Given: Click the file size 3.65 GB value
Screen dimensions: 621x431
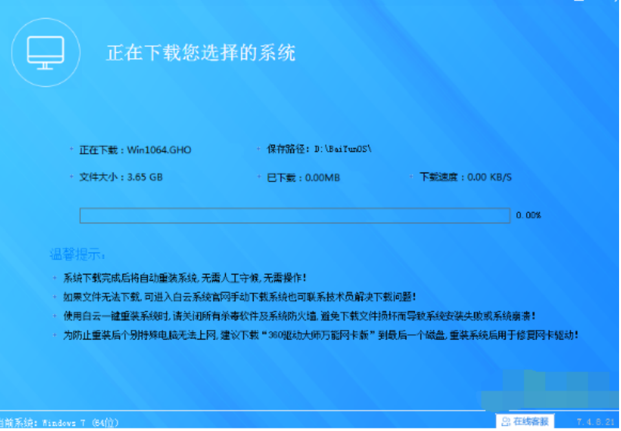Looking at the screenshot, I should click(144, 176).
